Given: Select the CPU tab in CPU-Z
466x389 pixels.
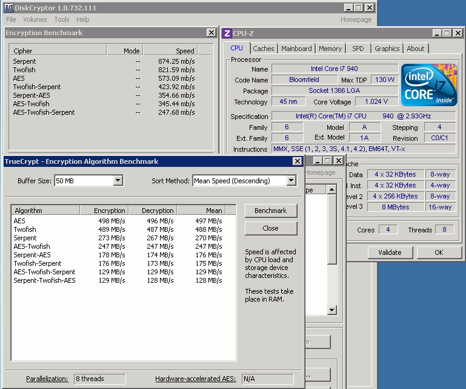Looking at the screenshot, I should coord(236,48).
